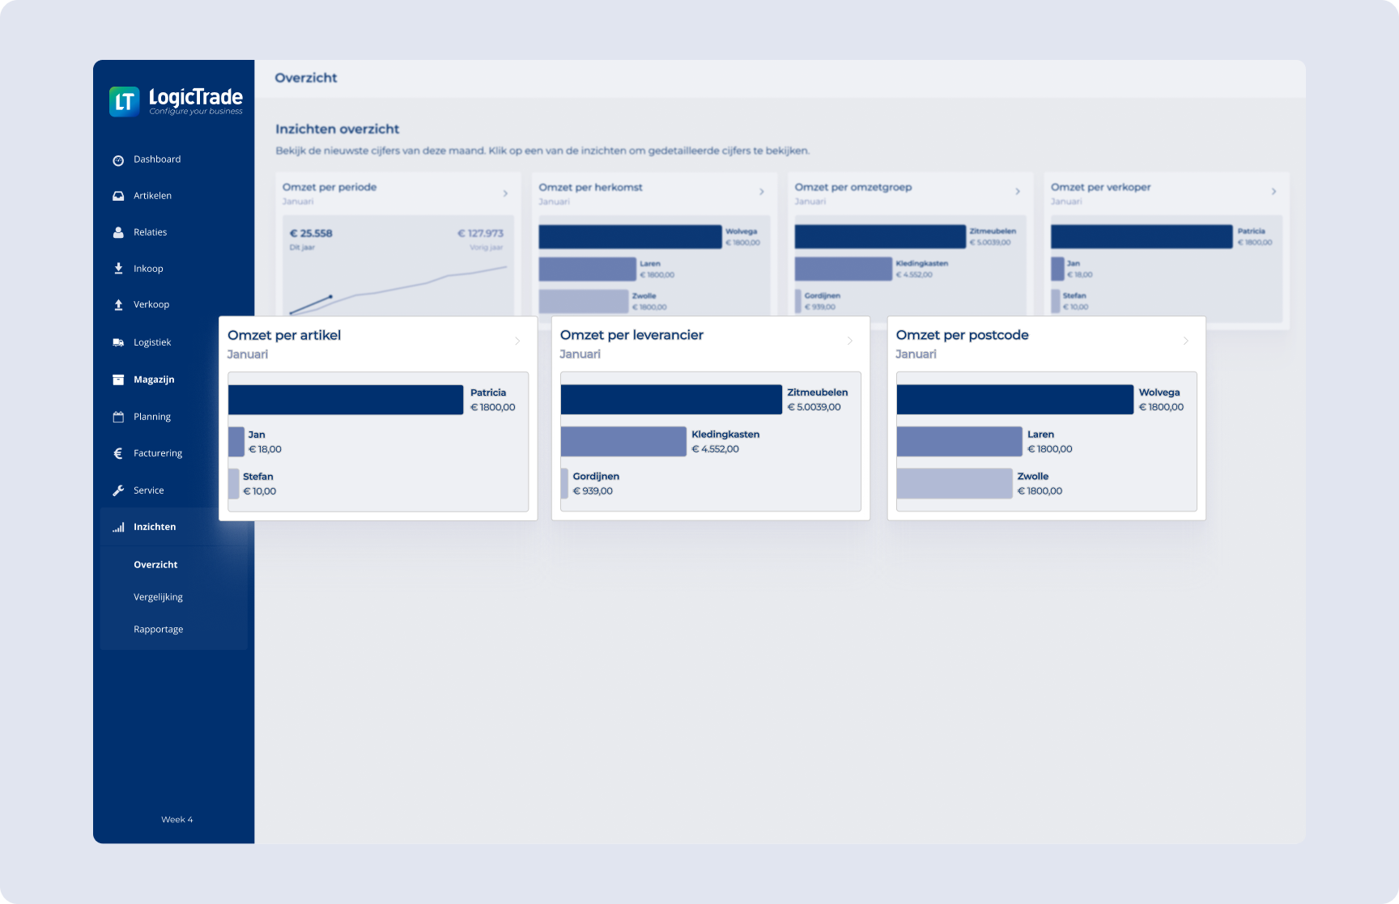Click the Planning calendar icon
The width and height of the screenshot is (1399, 904).
[x=118, y=417]
